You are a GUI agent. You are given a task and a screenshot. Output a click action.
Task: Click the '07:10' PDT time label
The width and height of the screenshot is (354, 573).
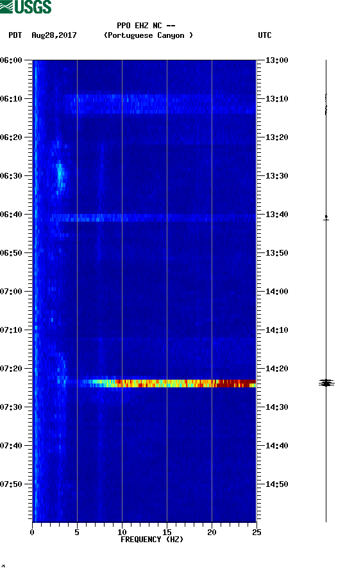(12, 330)
